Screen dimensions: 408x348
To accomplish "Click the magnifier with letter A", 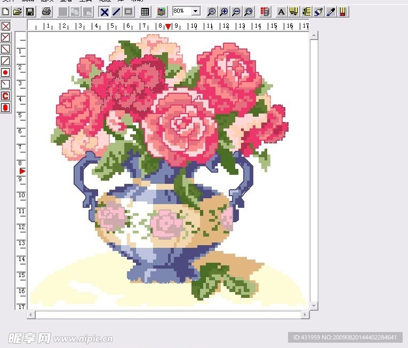I will pos(211,12).
